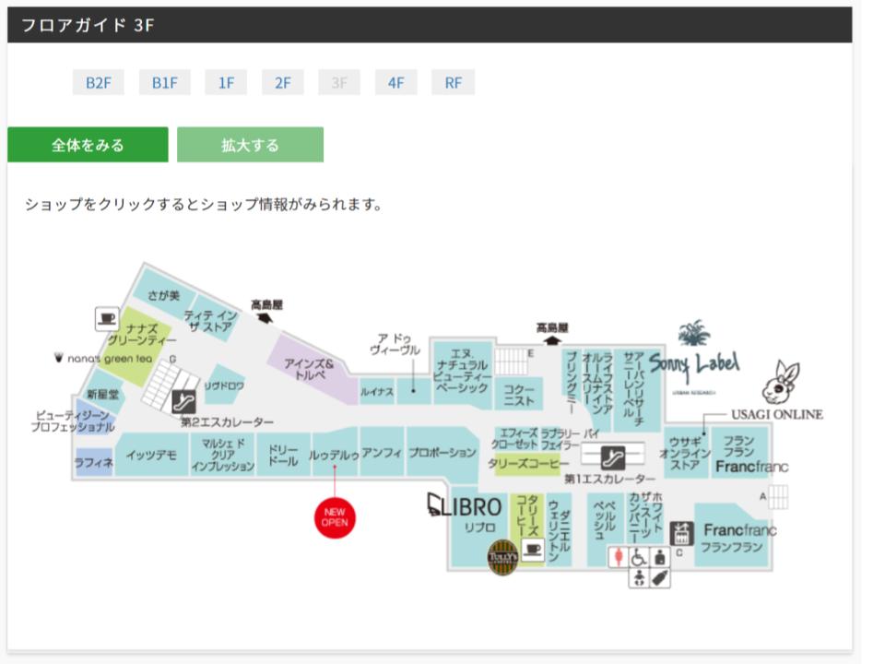Click the 拡大する zoom button
885x664 pixels.
[x=250, y=145]
